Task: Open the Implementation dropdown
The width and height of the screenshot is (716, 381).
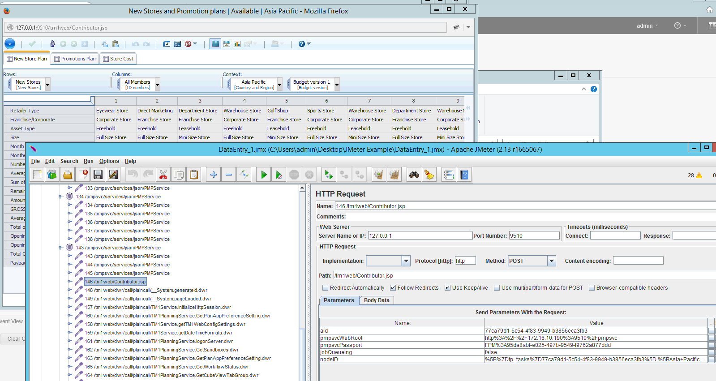Action: tap(406, 261)
